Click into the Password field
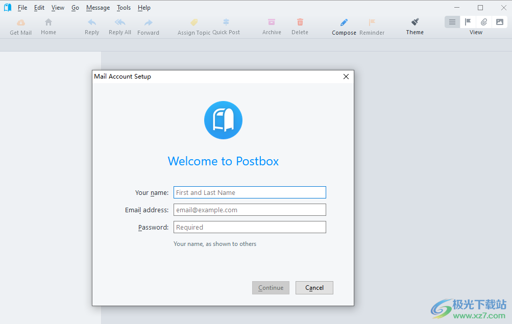Image resolution: width=512 pixels, height=324 pixels. [x=250, y=227]
